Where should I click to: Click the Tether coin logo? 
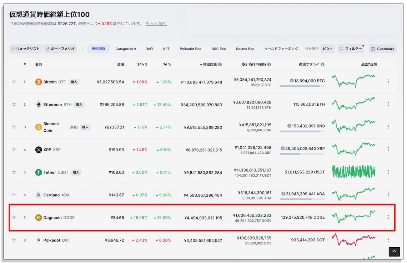tap(39, 172)
